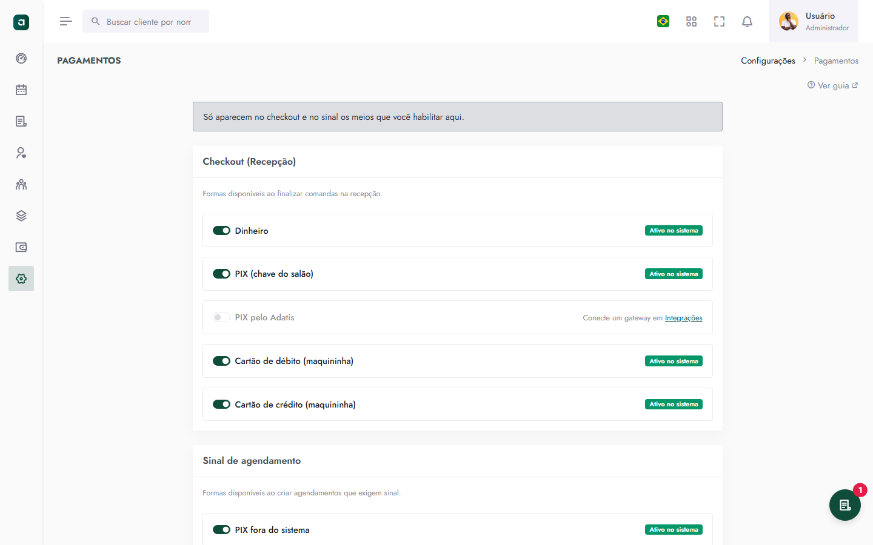Open the receipt list icon in sidebar

click(x=21, y=121)
